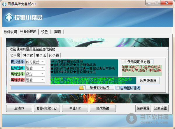This screenshot has height=129, width=175.
Task: Expand the 挂机选路 dropdown
Action: point(35,68)
